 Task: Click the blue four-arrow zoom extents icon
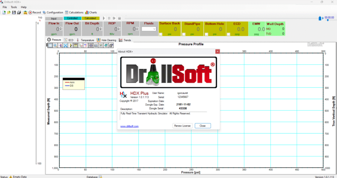pos(65,45)
